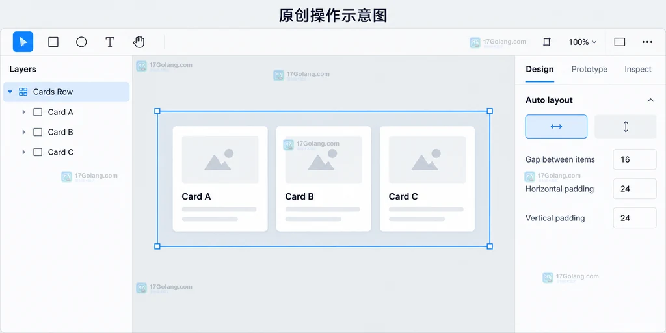Click the Card B title on canvas
The image size is (666, 333).
coord(299,196)
